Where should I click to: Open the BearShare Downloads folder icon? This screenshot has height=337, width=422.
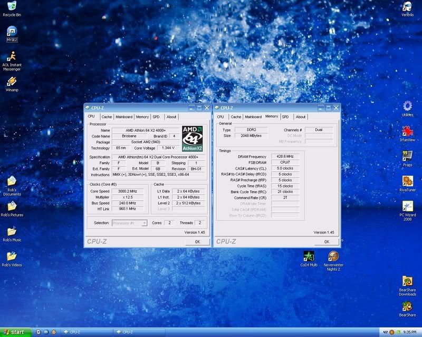pyautogui.click(x=407, y=281)
